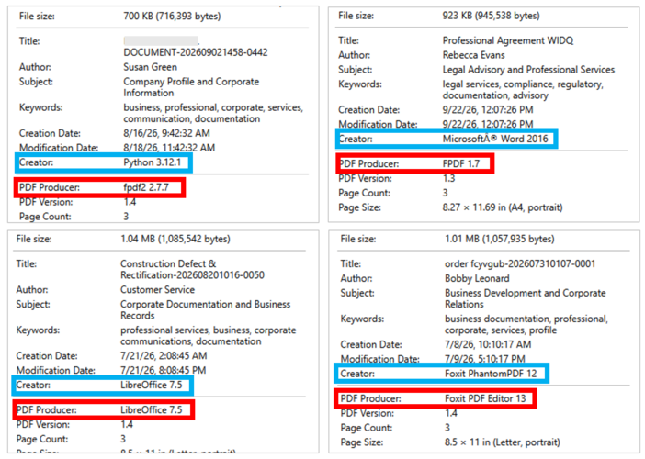Image resolution: width=645 pixels, height=459 pixels.
Task: Select the PDF producer value fpdf2 2.7.7
Action: point(146,187)
